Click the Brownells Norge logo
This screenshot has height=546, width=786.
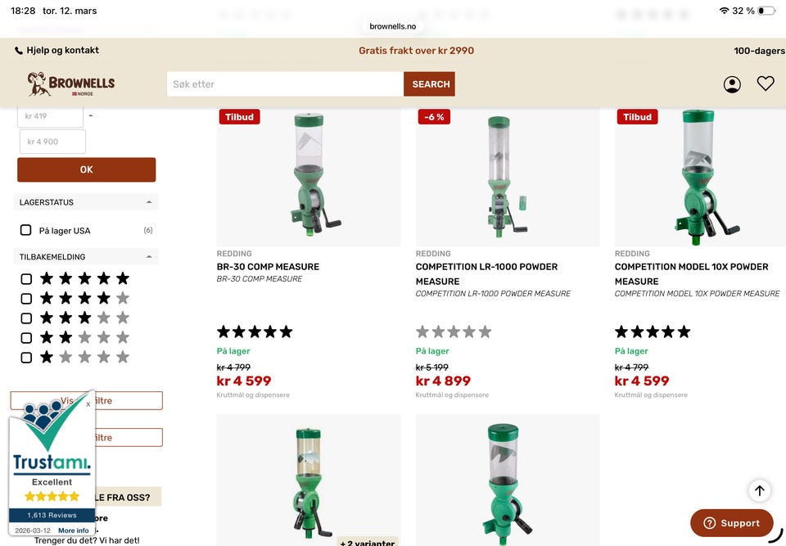pos(71,83)
